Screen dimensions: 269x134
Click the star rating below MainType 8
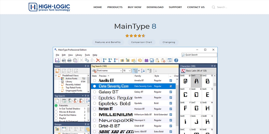click(135, 36)
